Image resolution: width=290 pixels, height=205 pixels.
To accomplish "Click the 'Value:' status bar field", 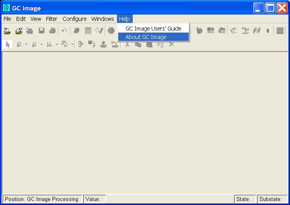I will pyautogui.click(x=94, y=199).
